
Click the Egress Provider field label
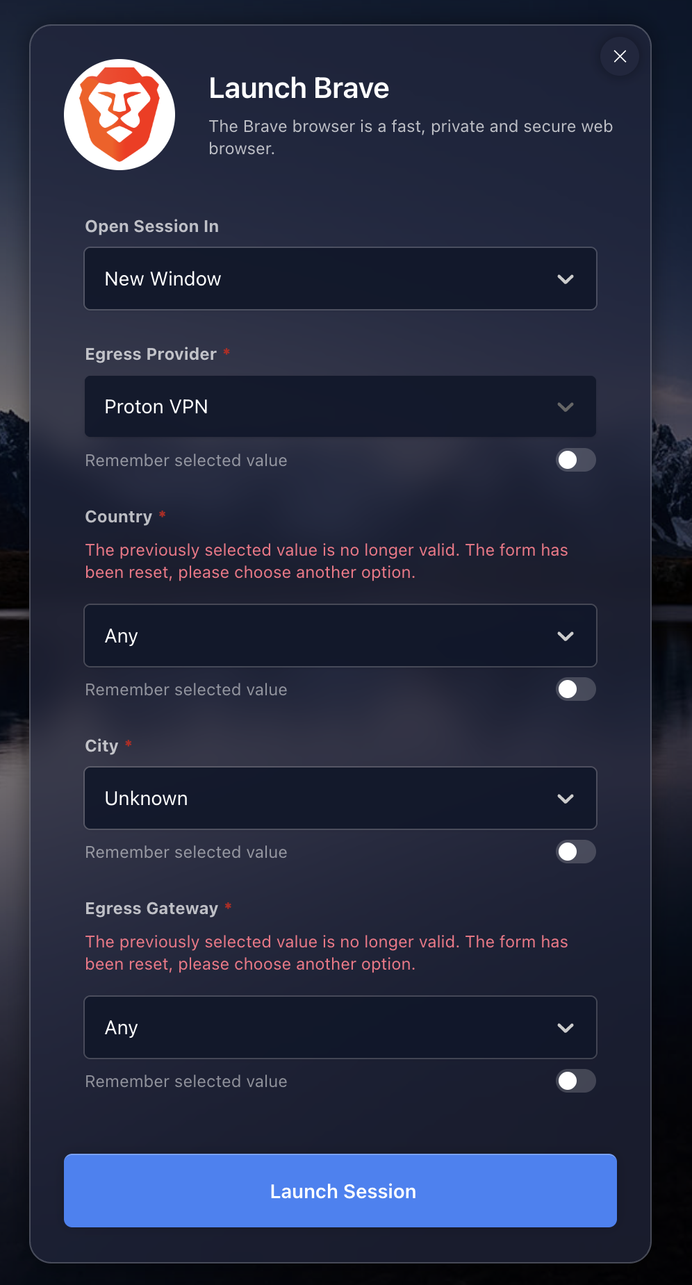[151, 354]
